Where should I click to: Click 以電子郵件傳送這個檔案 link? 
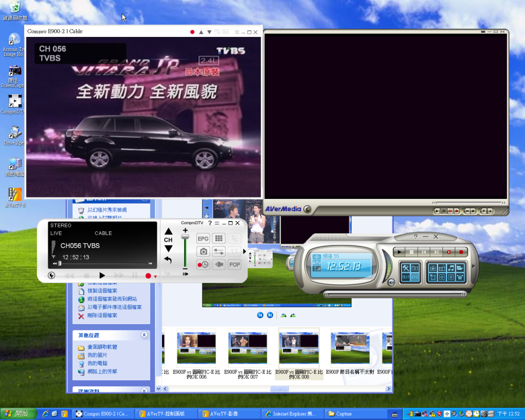tap(114, 307)
